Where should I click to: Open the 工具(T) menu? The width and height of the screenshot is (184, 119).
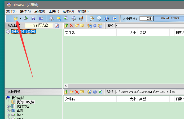click(54, 11)
